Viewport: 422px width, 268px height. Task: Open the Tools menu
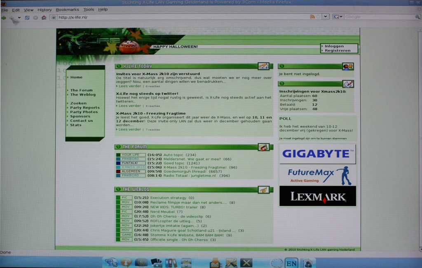point(89,9)
